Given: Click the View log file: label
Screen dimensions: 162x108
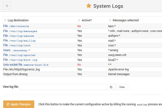Looking at the screenshot, I should (11, 87).
